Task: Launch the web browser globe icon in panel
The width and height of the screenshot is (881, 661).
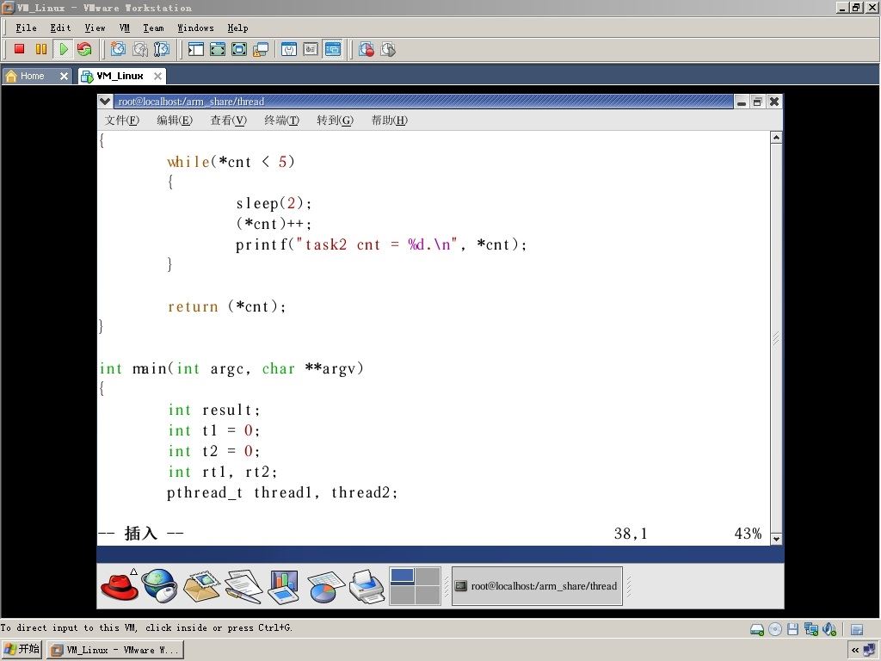Action: [x=159, y=585]
